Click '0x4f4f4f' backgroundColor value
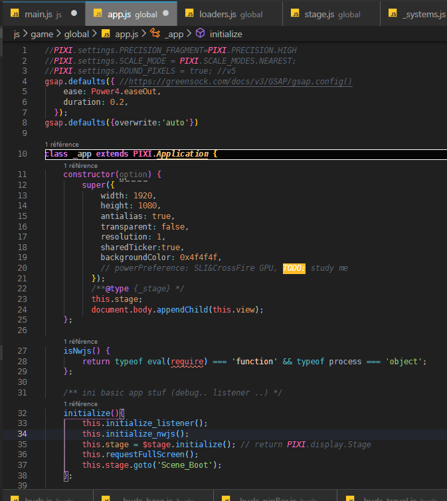The height and width of the screenshot is (501, 447). [199, 257]
